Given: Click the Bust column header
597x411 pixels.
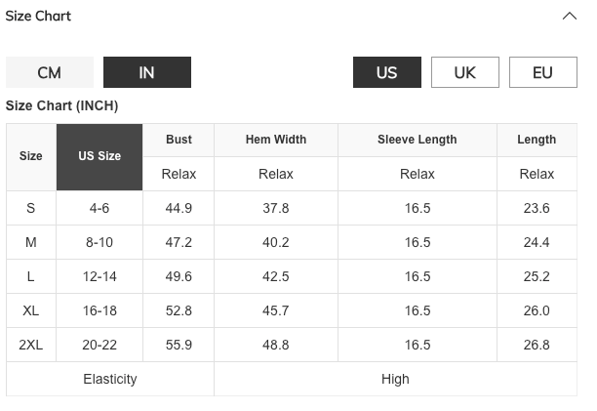Looking at the screenshot, I should tap(179, 140).
